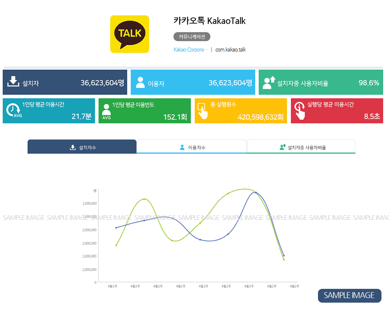Click the 420,598,632회 value
The height and width of the screenshot is (311, 389).
(x=260, y=117)
